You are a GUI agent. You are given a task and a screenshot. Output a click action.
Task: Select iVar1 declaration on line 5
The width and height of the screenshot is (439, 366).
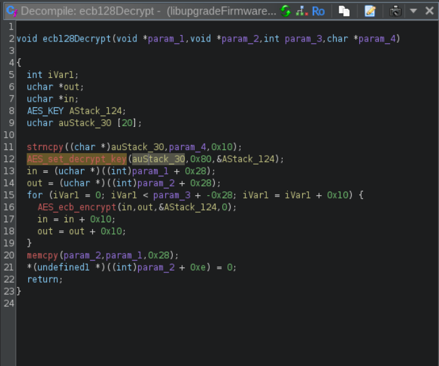(61, 75)
